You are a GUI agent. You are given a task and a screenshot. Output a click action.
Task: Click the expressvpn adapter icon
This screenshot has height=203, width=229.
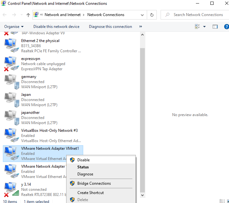pyautogui.click(x=12, y=64)
